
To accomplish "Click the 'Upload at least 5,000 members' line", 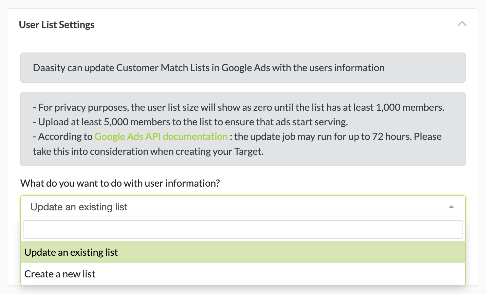I will point(190,122).
